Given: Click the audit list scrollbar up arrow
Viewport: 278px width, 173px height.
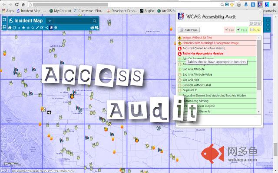Looking at the screenshot, I should click(x=259, y=38).
